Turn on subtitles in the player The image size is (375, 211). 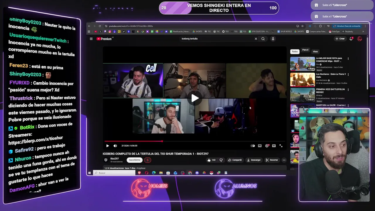[x=260, y=146]
